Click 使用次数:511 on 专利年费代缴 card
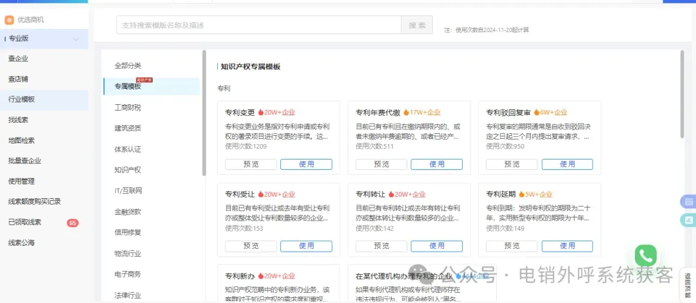The width and height of the screenshot is (696, 303). (374, 147)
